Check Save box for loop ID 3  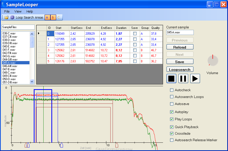point(135,50)
